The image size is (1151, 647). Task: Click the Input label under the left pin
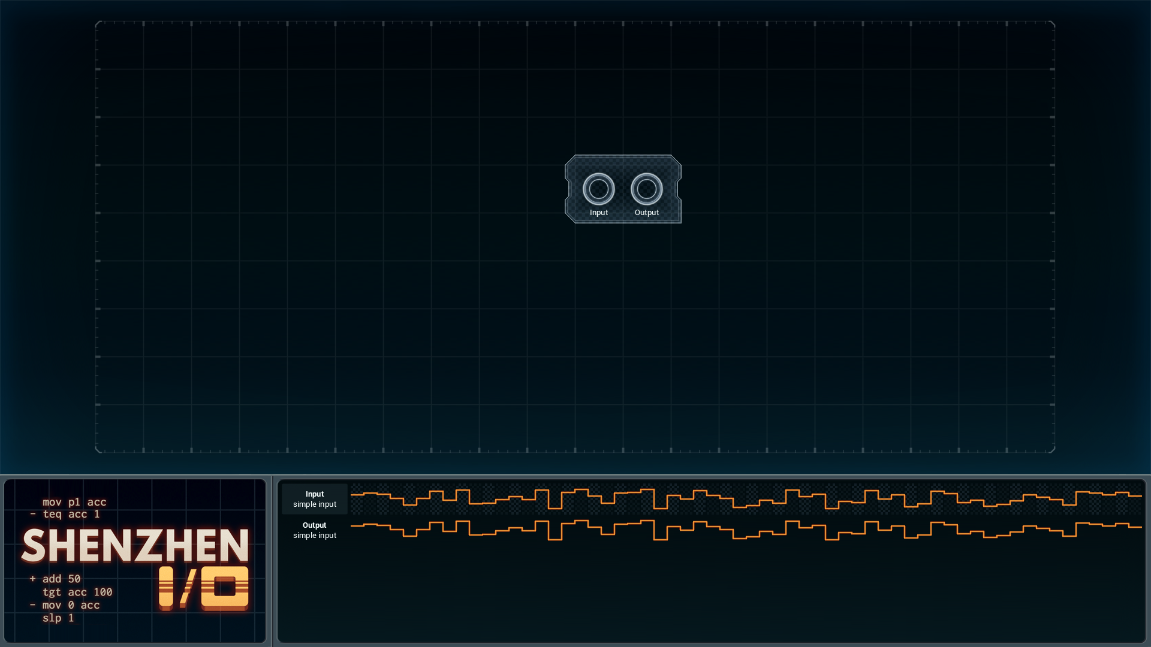598,213
